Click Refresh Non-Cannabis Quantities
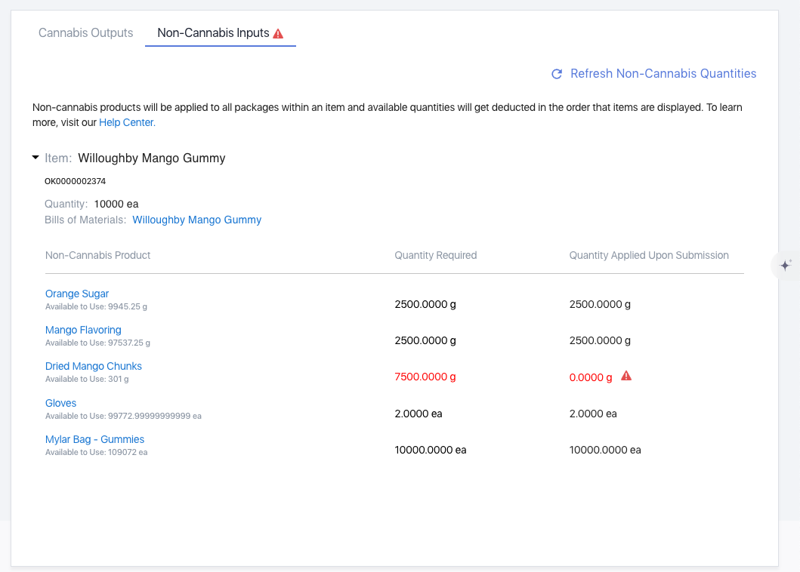 coord(663,73)
